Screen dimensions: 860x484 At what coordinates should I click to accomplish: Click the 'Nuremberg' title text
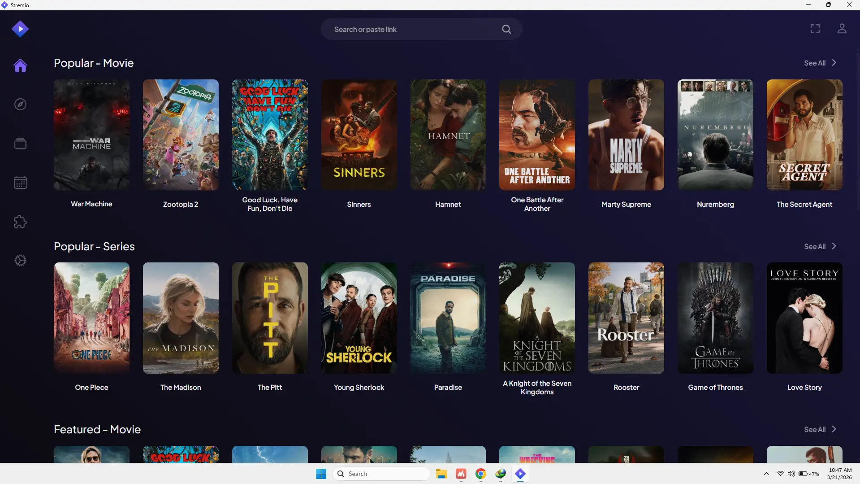tap(715, 205)
